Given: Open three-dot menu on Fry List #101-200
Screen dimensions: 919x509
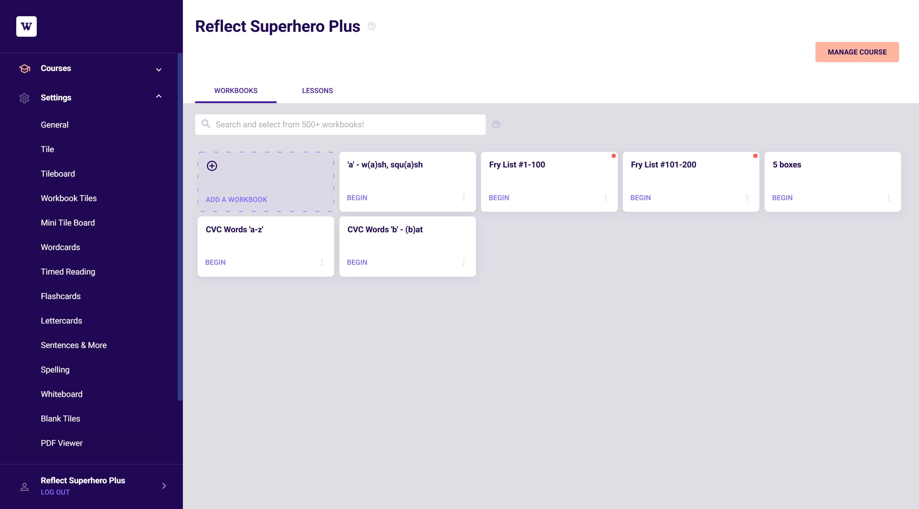Looking at the screenshot, I should click(x=747, y=198).
